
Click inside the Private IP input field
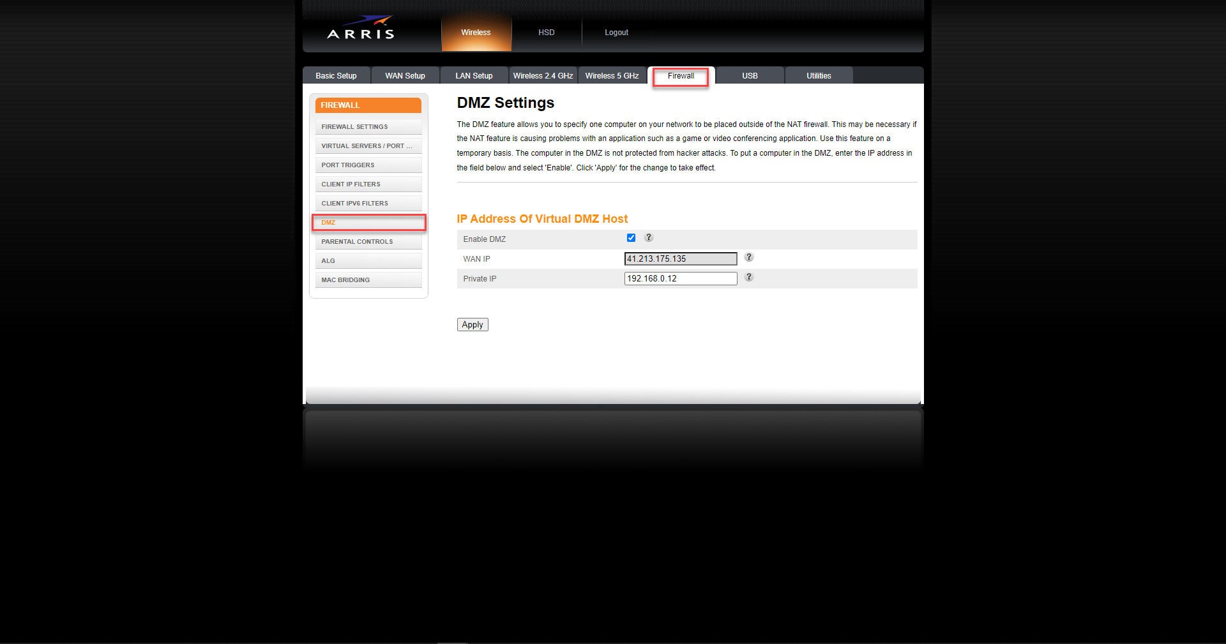click(x=679, y=278)
